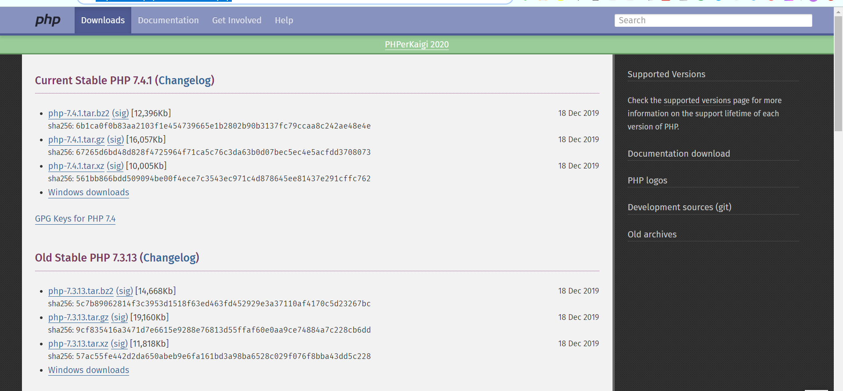Download php-7.3.13.tar.gz
The height and width of the screenshot is (391, 843).
pos(78,317)
